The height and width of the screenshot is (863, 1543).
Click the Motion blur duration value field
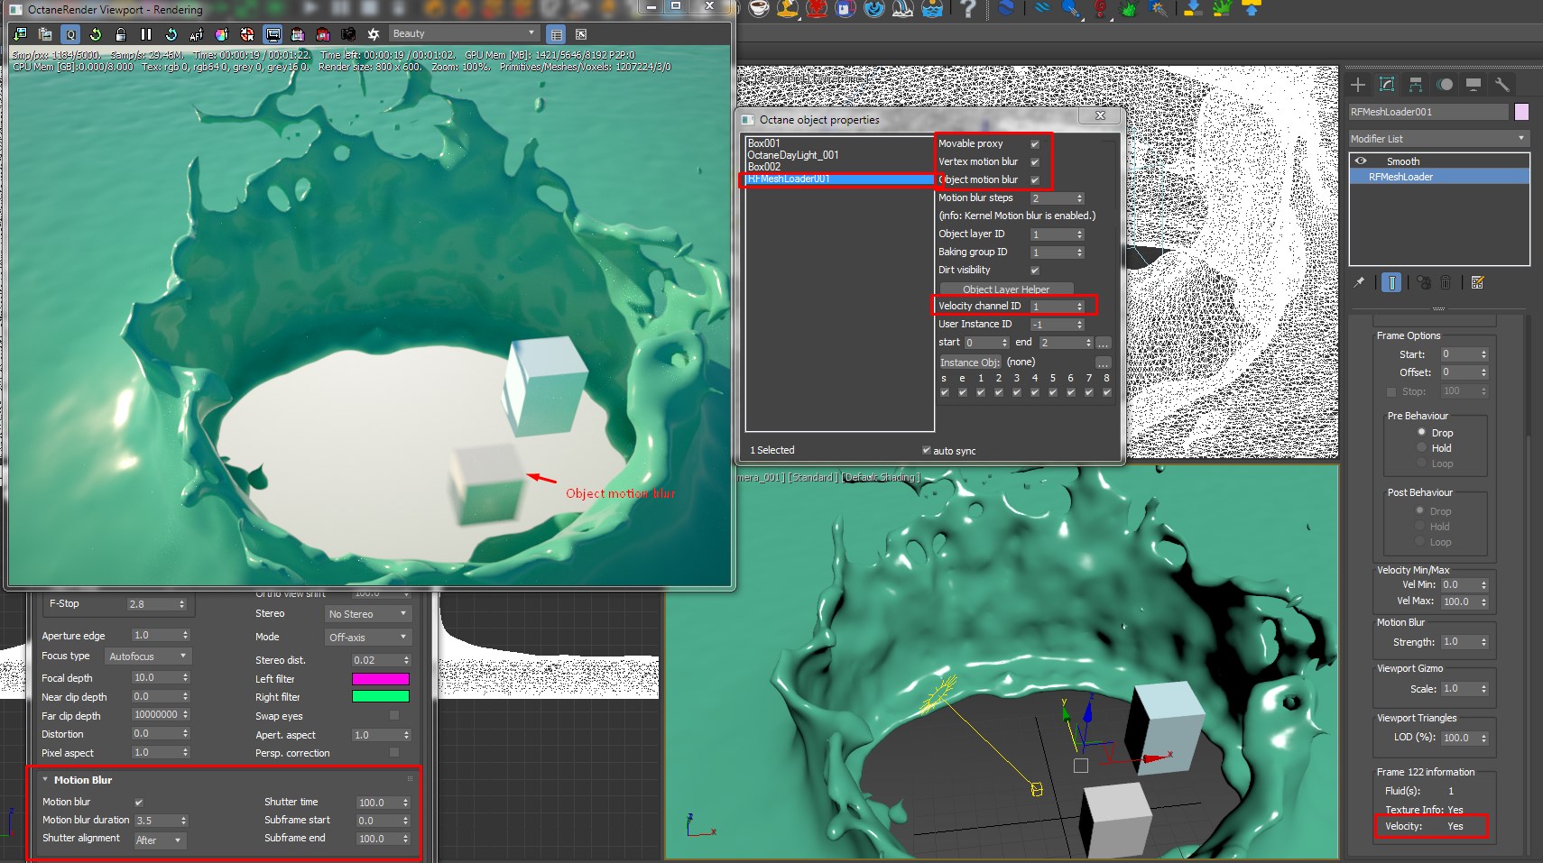pos(156,821)
